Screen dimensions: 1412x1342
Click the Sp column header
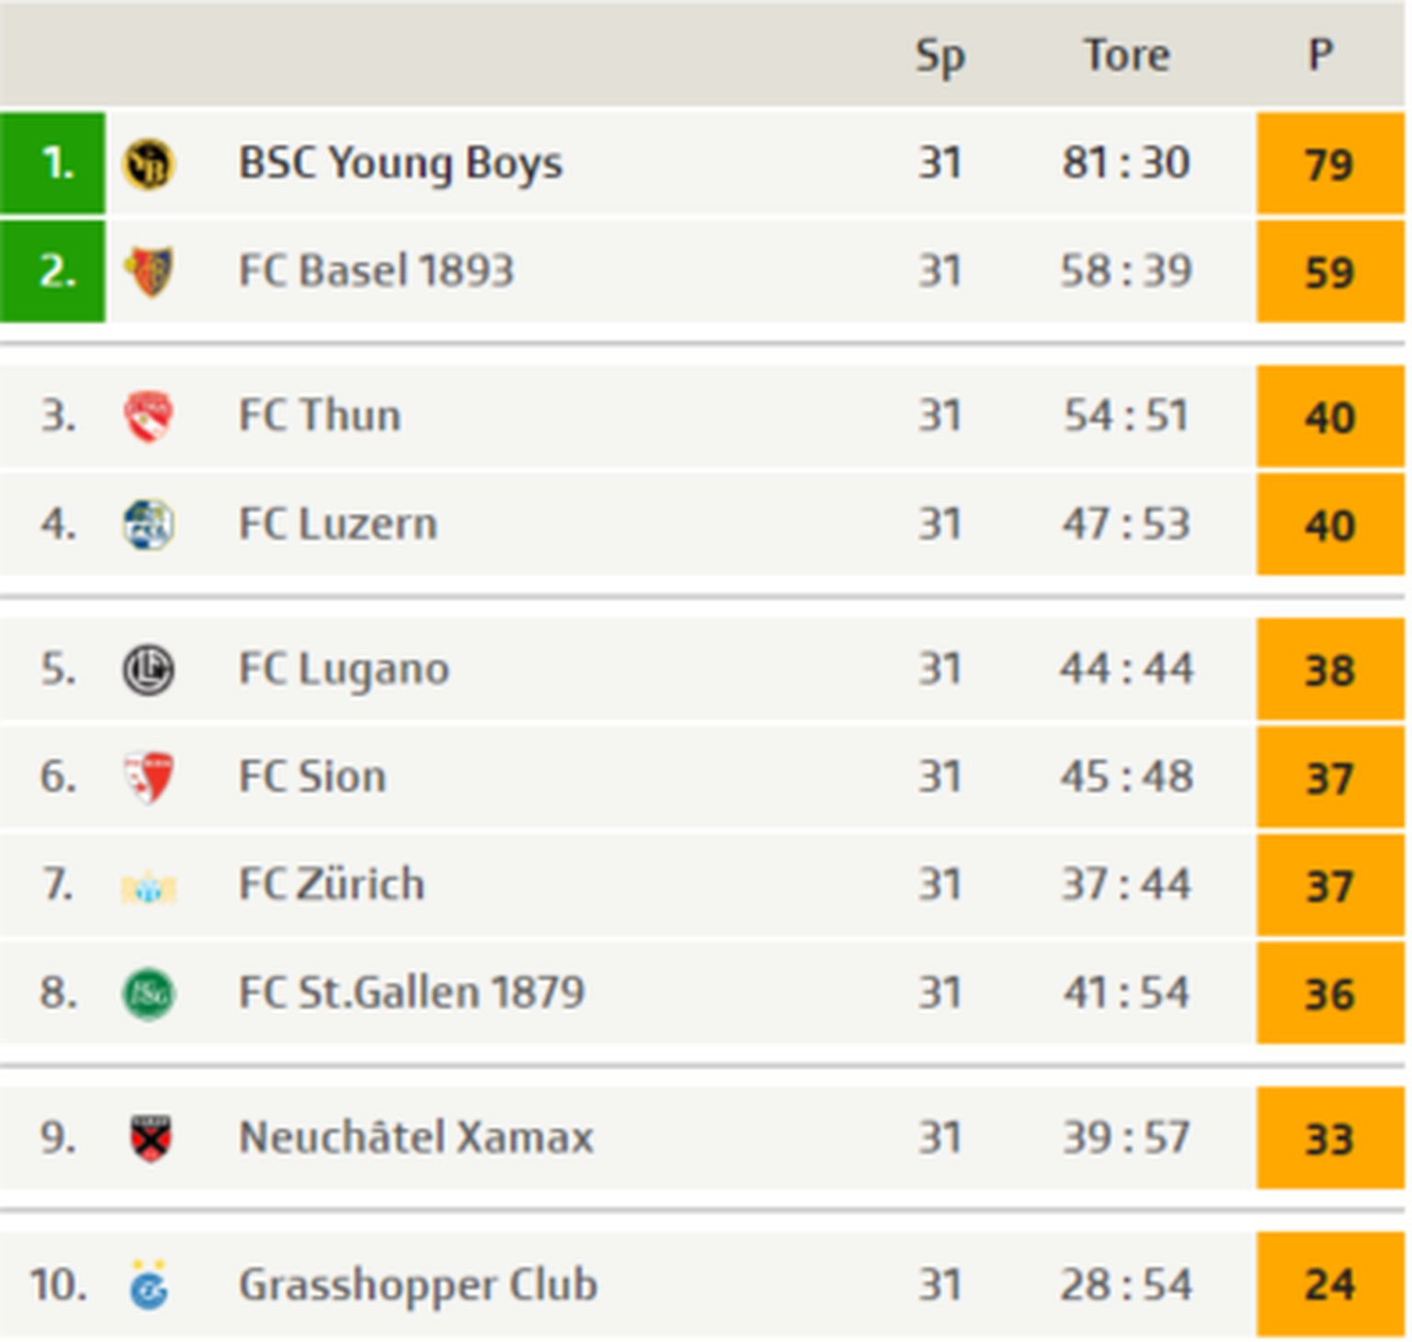point(939,56)
